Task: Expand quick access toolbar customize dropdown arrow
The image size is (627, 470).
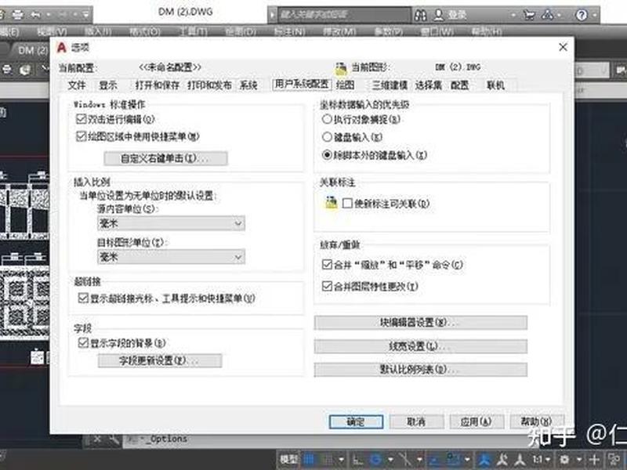Action: tap(85, 15)
